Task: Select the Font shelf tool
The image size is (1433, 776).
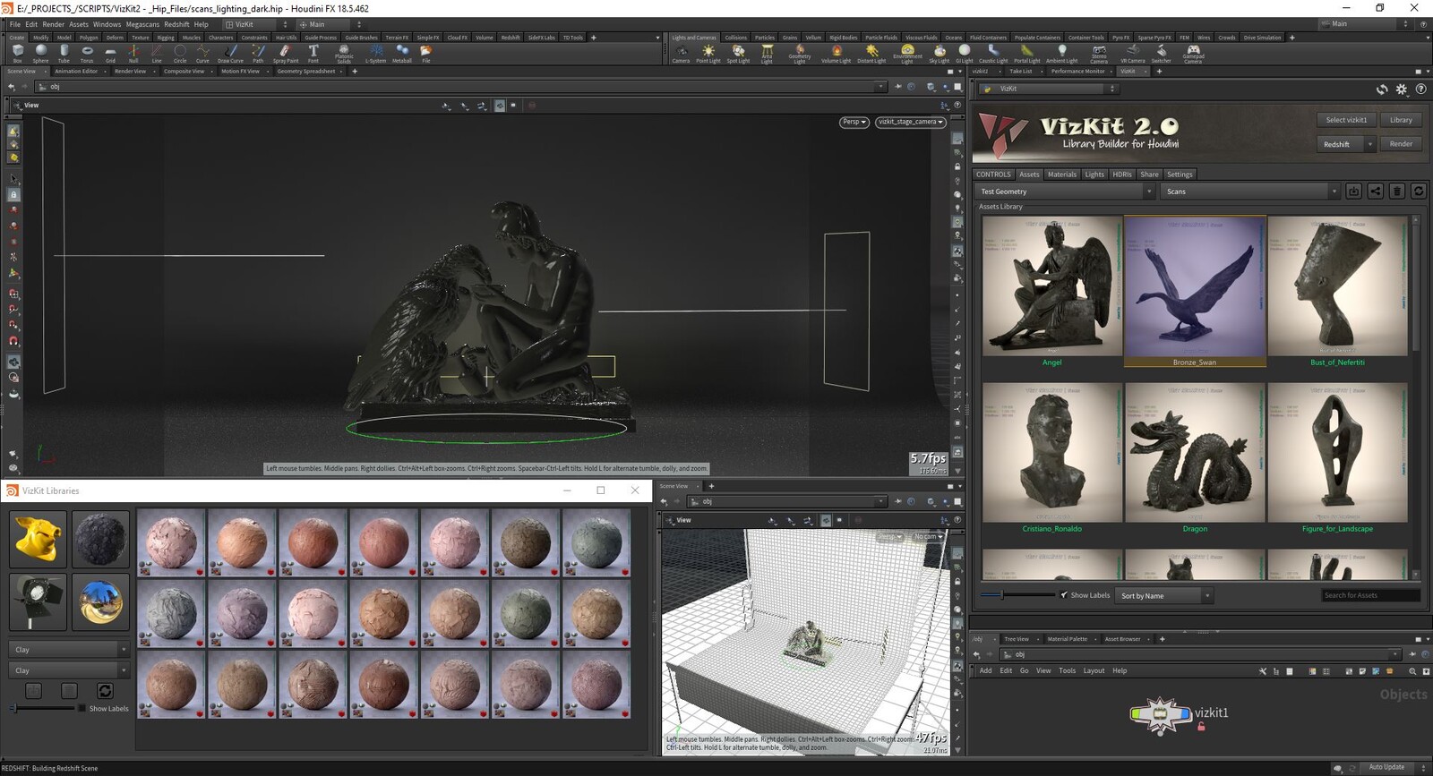Action: click(313, 54)
